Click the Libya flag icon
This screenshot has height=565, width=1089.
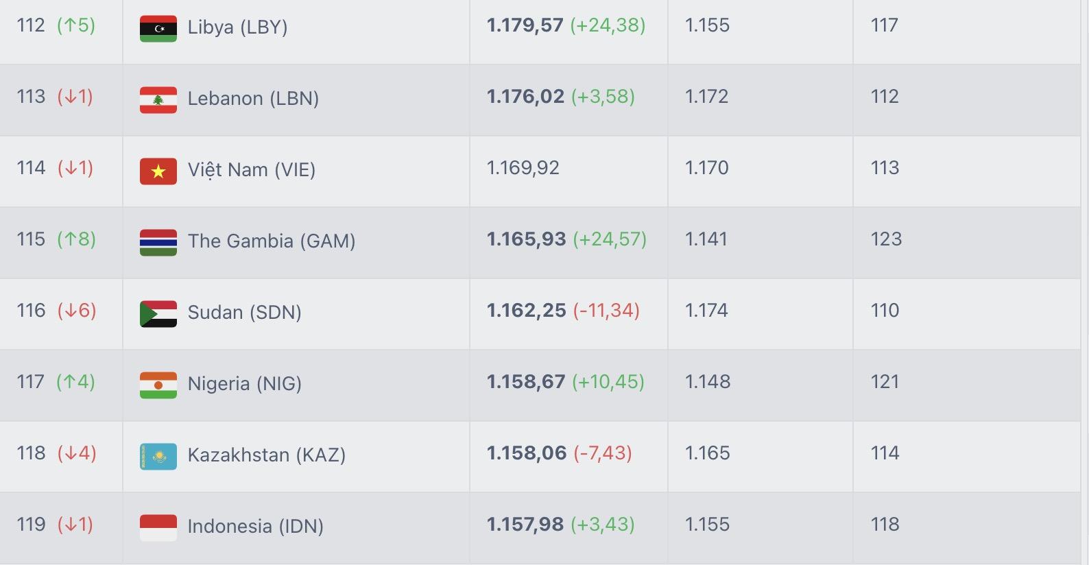[x=158, y=29]
